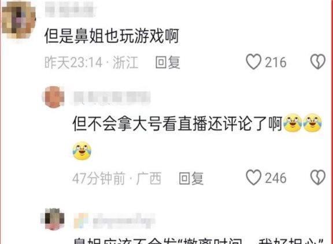Screen dimensions: 333x244
Task: Tap the broken heart on the 广西 reply
Action: point(318,178)
